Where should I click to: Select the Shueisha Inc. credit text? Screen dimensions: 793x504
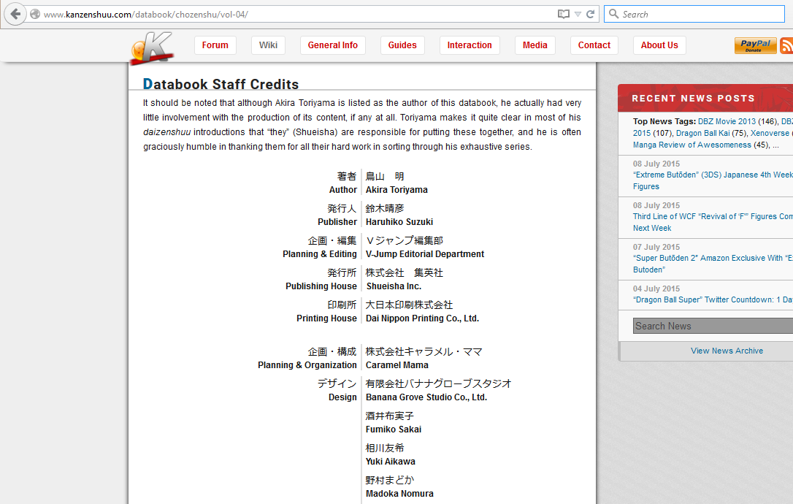(x=394, y=286)
